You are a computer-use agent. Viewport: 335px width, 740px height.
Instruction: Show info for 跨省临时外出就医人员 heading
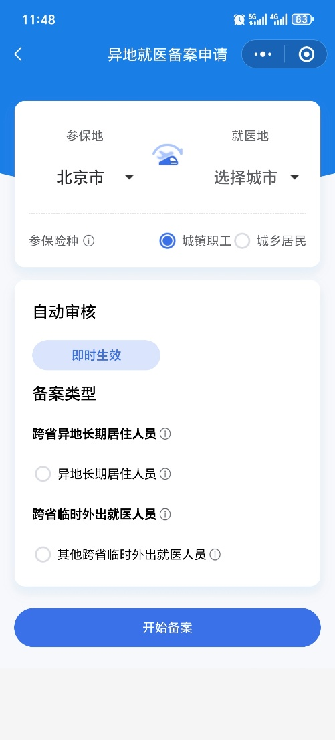(x=165, y=514)
